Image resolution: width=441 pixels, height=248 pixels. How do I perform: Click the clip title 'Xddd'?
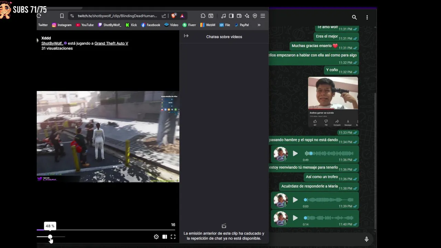(46, 38)
